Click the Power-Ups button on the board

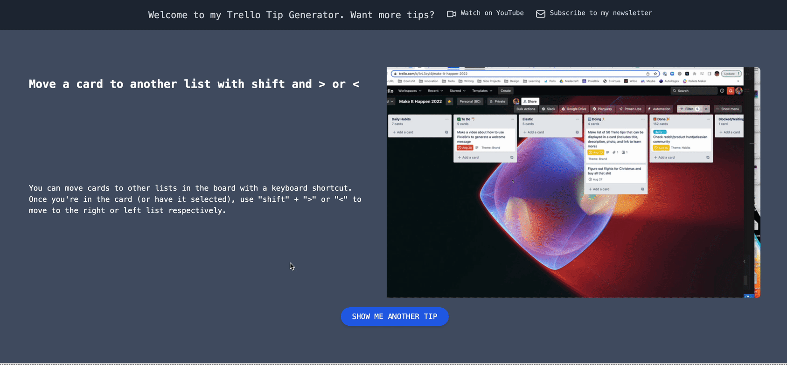click(630, 109)
